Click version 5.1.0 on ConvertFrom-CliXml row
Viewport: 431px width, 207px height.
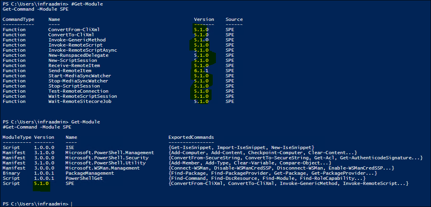201,30
